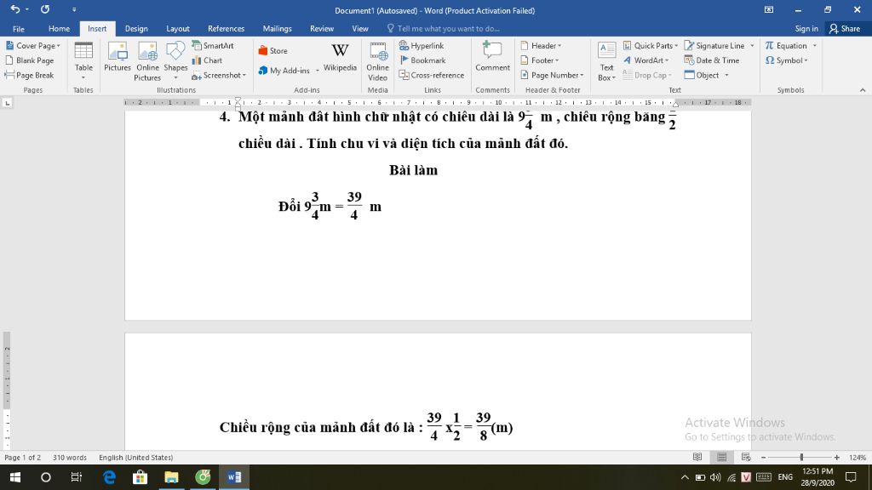Image resolution: width=872 pixels, height=490 pixels.
Task: Open the Header dropdown
Action: click(541, 46)
